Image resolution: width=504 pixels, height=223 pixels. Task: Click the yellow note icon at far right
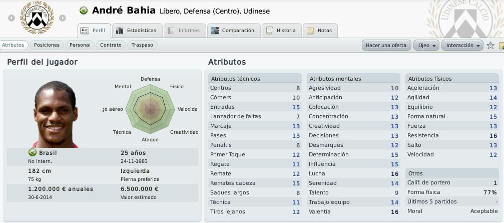pos(501,46)
